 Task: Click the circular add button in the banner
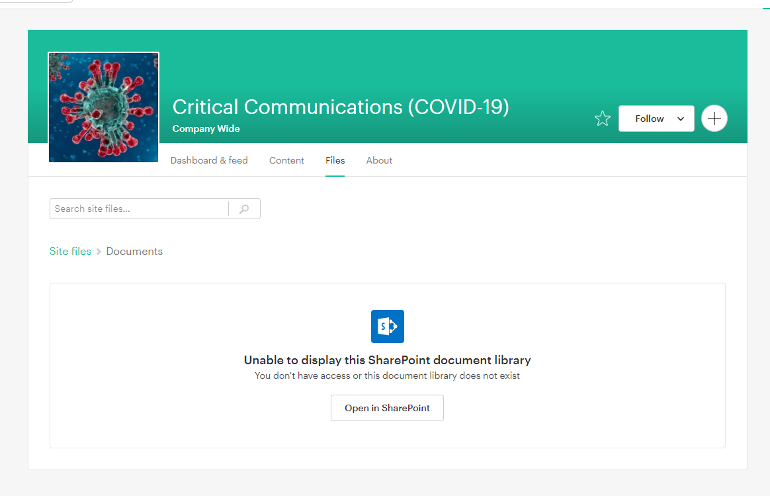(x=714, y=118)
